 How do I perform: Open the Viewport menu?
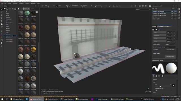21,3
